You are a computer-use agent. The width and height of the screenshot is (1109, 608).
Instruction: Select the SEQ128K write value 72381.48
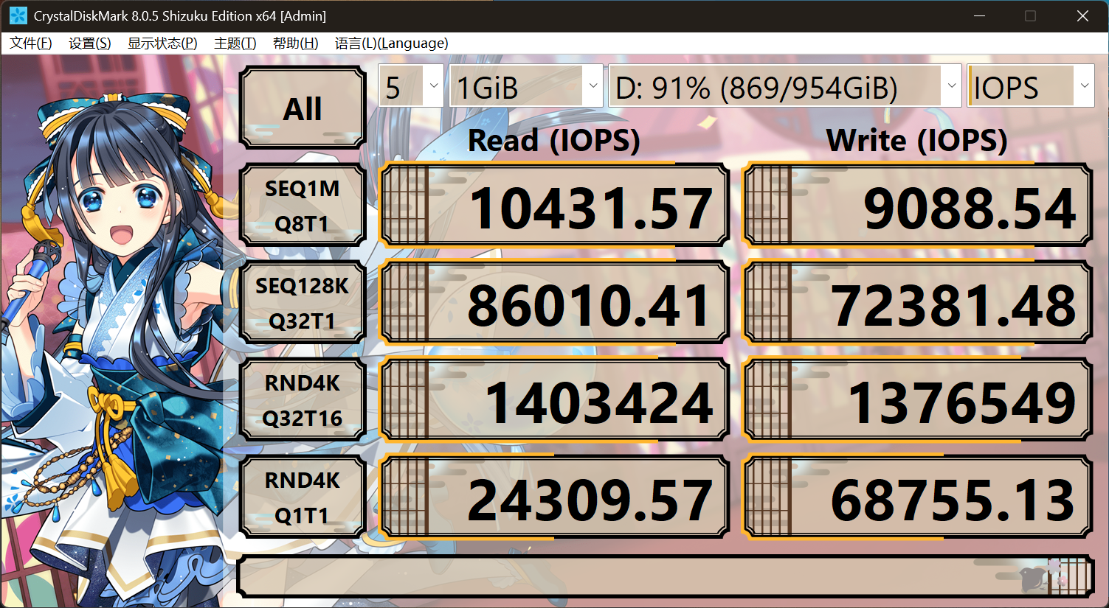[917, 303]
